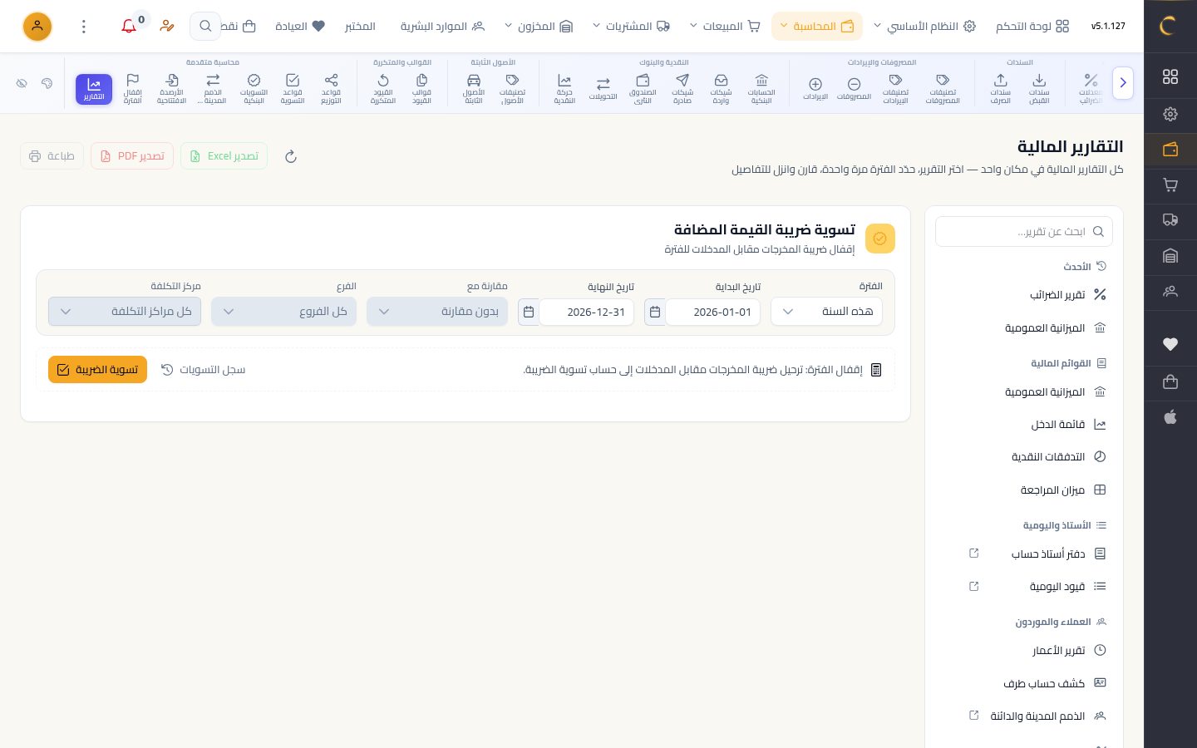Open الأصول الثابتة car icon
This screenshot has height=748, width=1197.
coord(474,81)
